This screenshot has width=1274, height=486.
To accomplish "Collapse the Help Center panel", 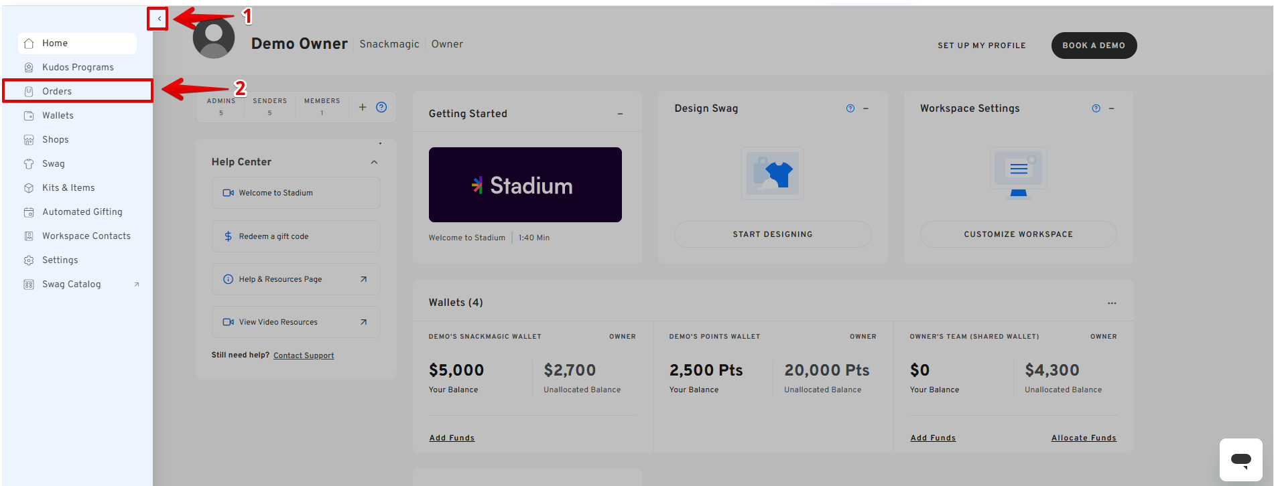I will point(374,162).
